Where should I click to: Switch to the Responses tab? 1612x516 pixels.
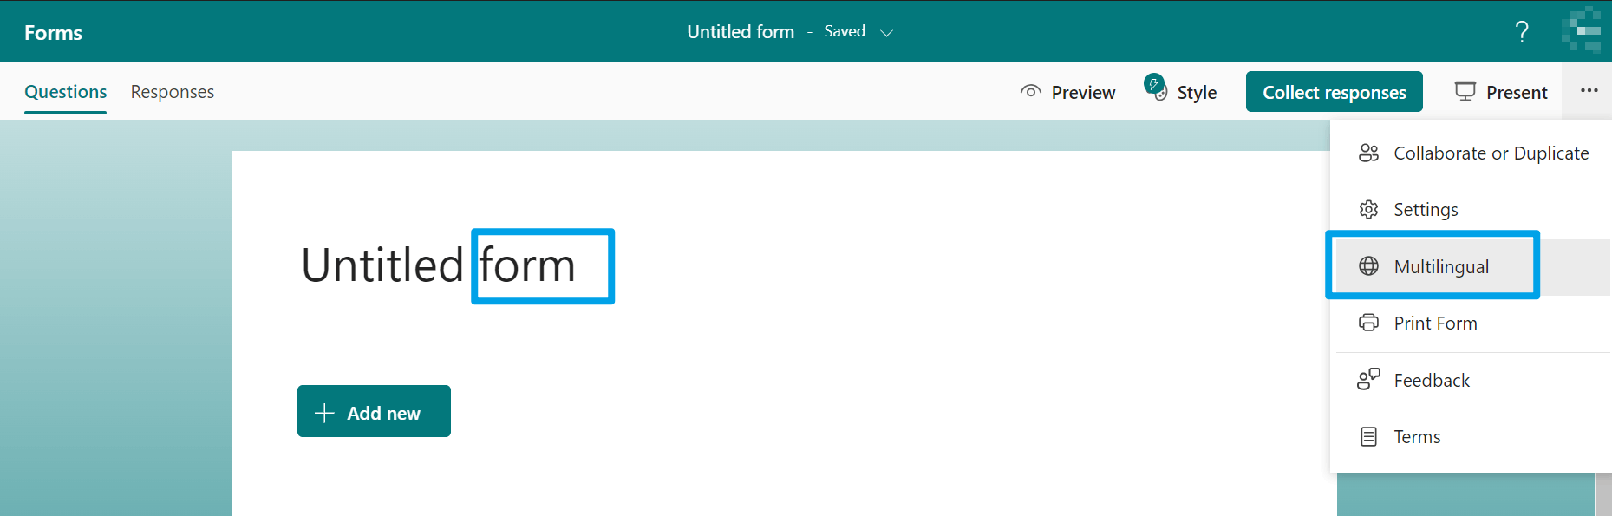click(172, 91)
